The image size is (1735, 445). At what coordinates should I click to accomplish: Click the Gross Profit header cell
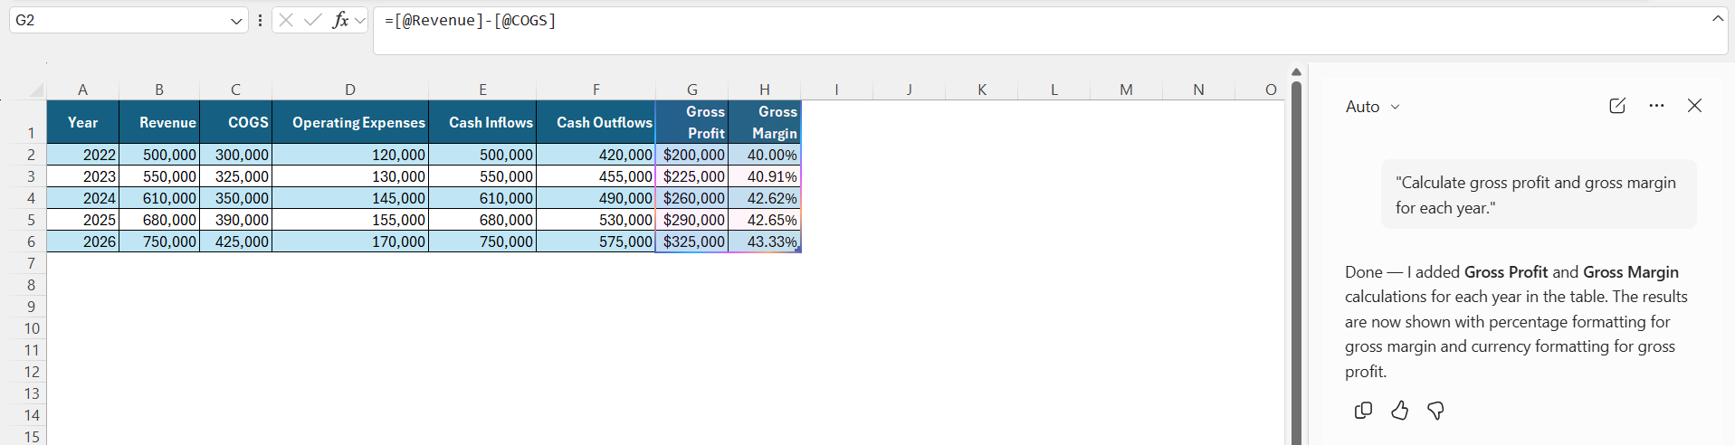tap(692, 122)
